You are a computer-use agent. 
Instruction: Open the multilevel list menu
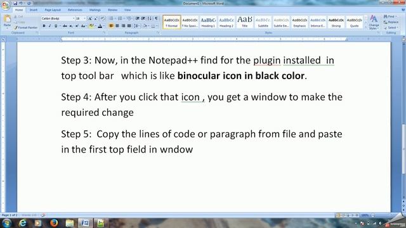tap(129, 18)
